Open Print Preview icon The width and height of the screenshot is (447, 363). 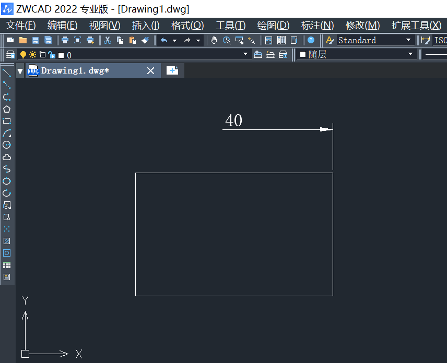[77, 41]
